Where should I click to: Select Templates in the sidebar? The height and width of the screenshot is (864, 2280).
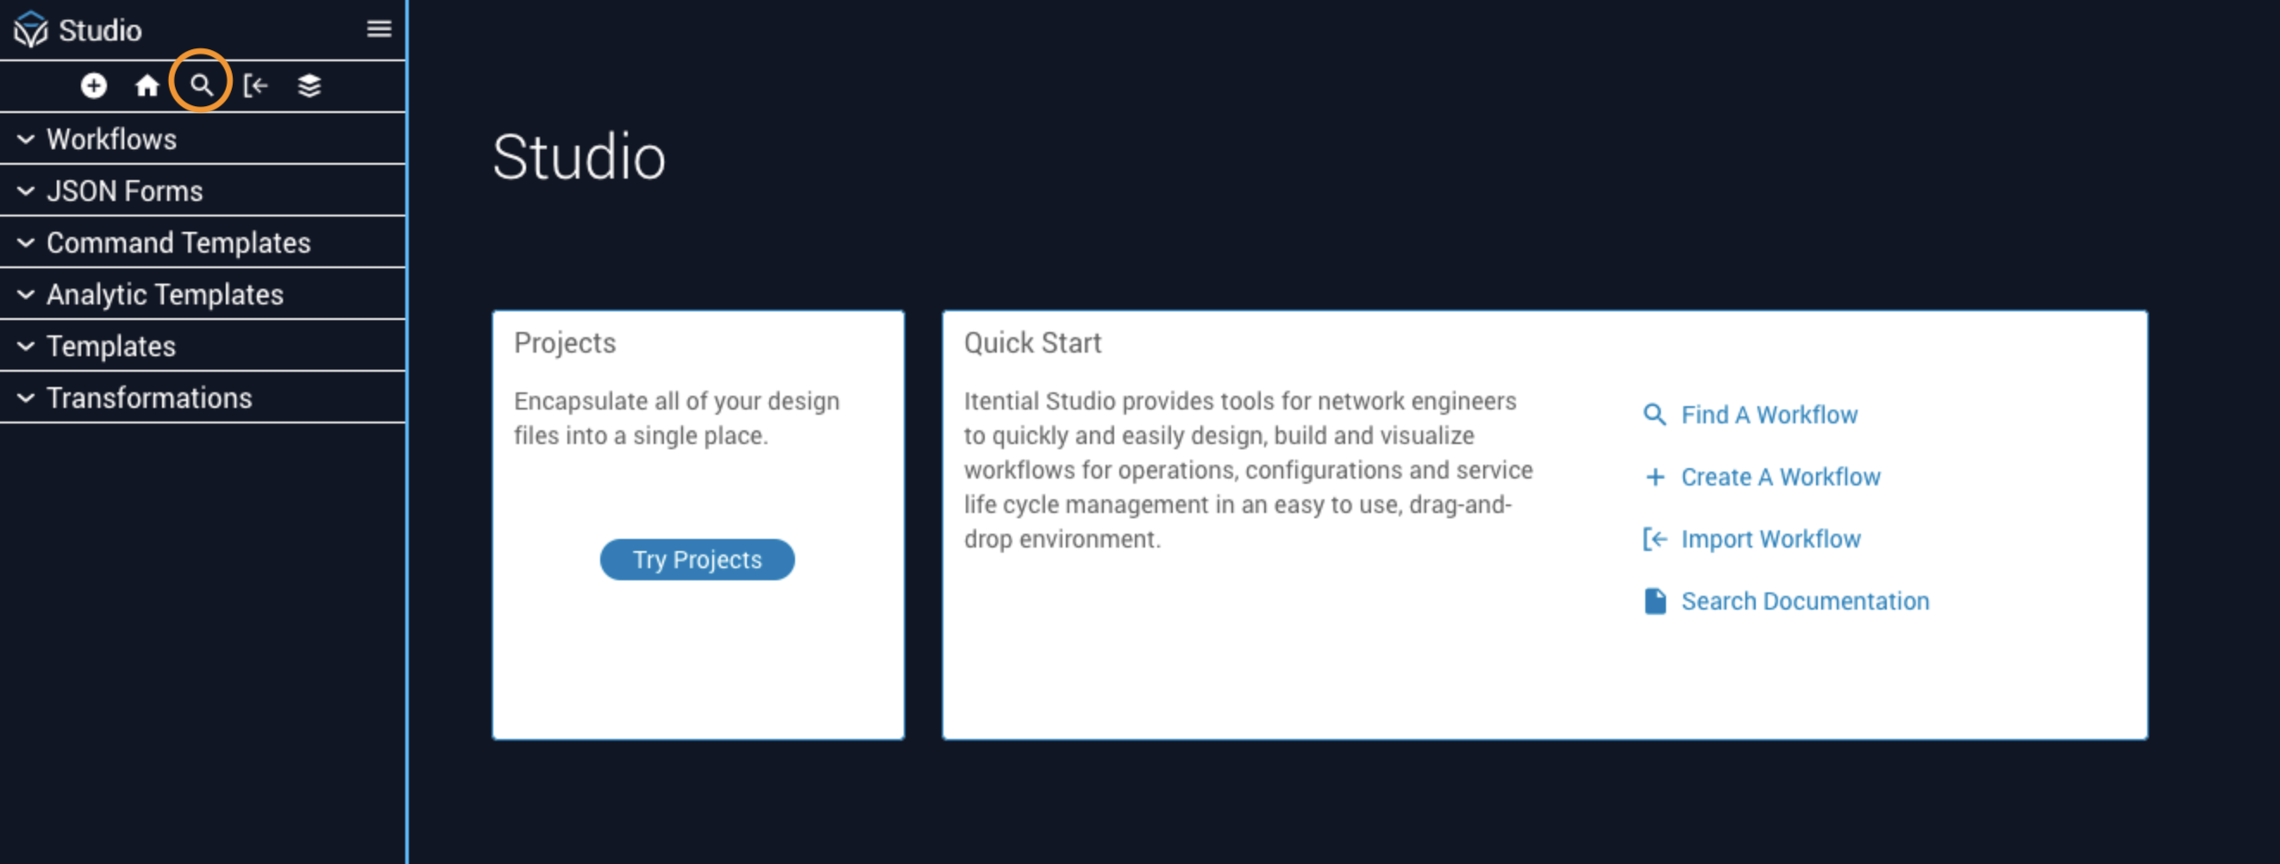pyautogui.click(x=111, y=346)
